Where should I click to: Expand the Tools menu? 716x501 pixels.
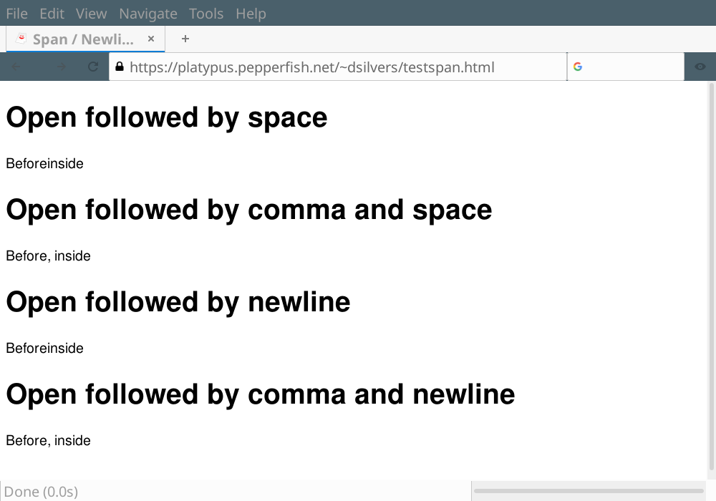[206, 14]
